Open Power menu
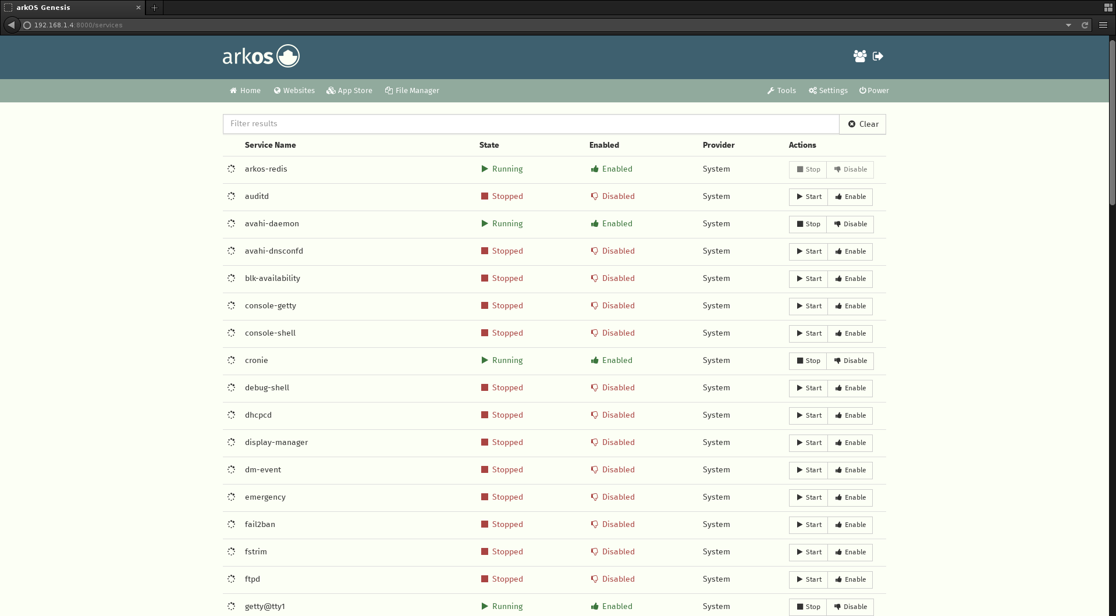The height and width of the screenshot is (616, 1116). 874,91
